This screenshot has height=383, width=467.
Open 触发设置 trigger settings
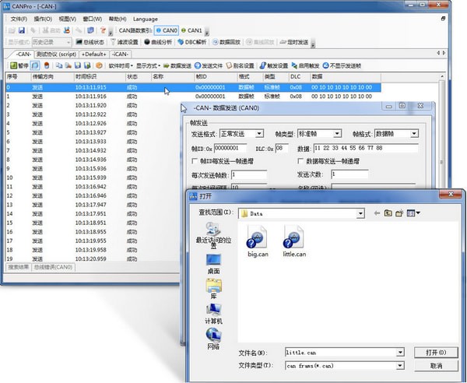click(x=274, y=65)
